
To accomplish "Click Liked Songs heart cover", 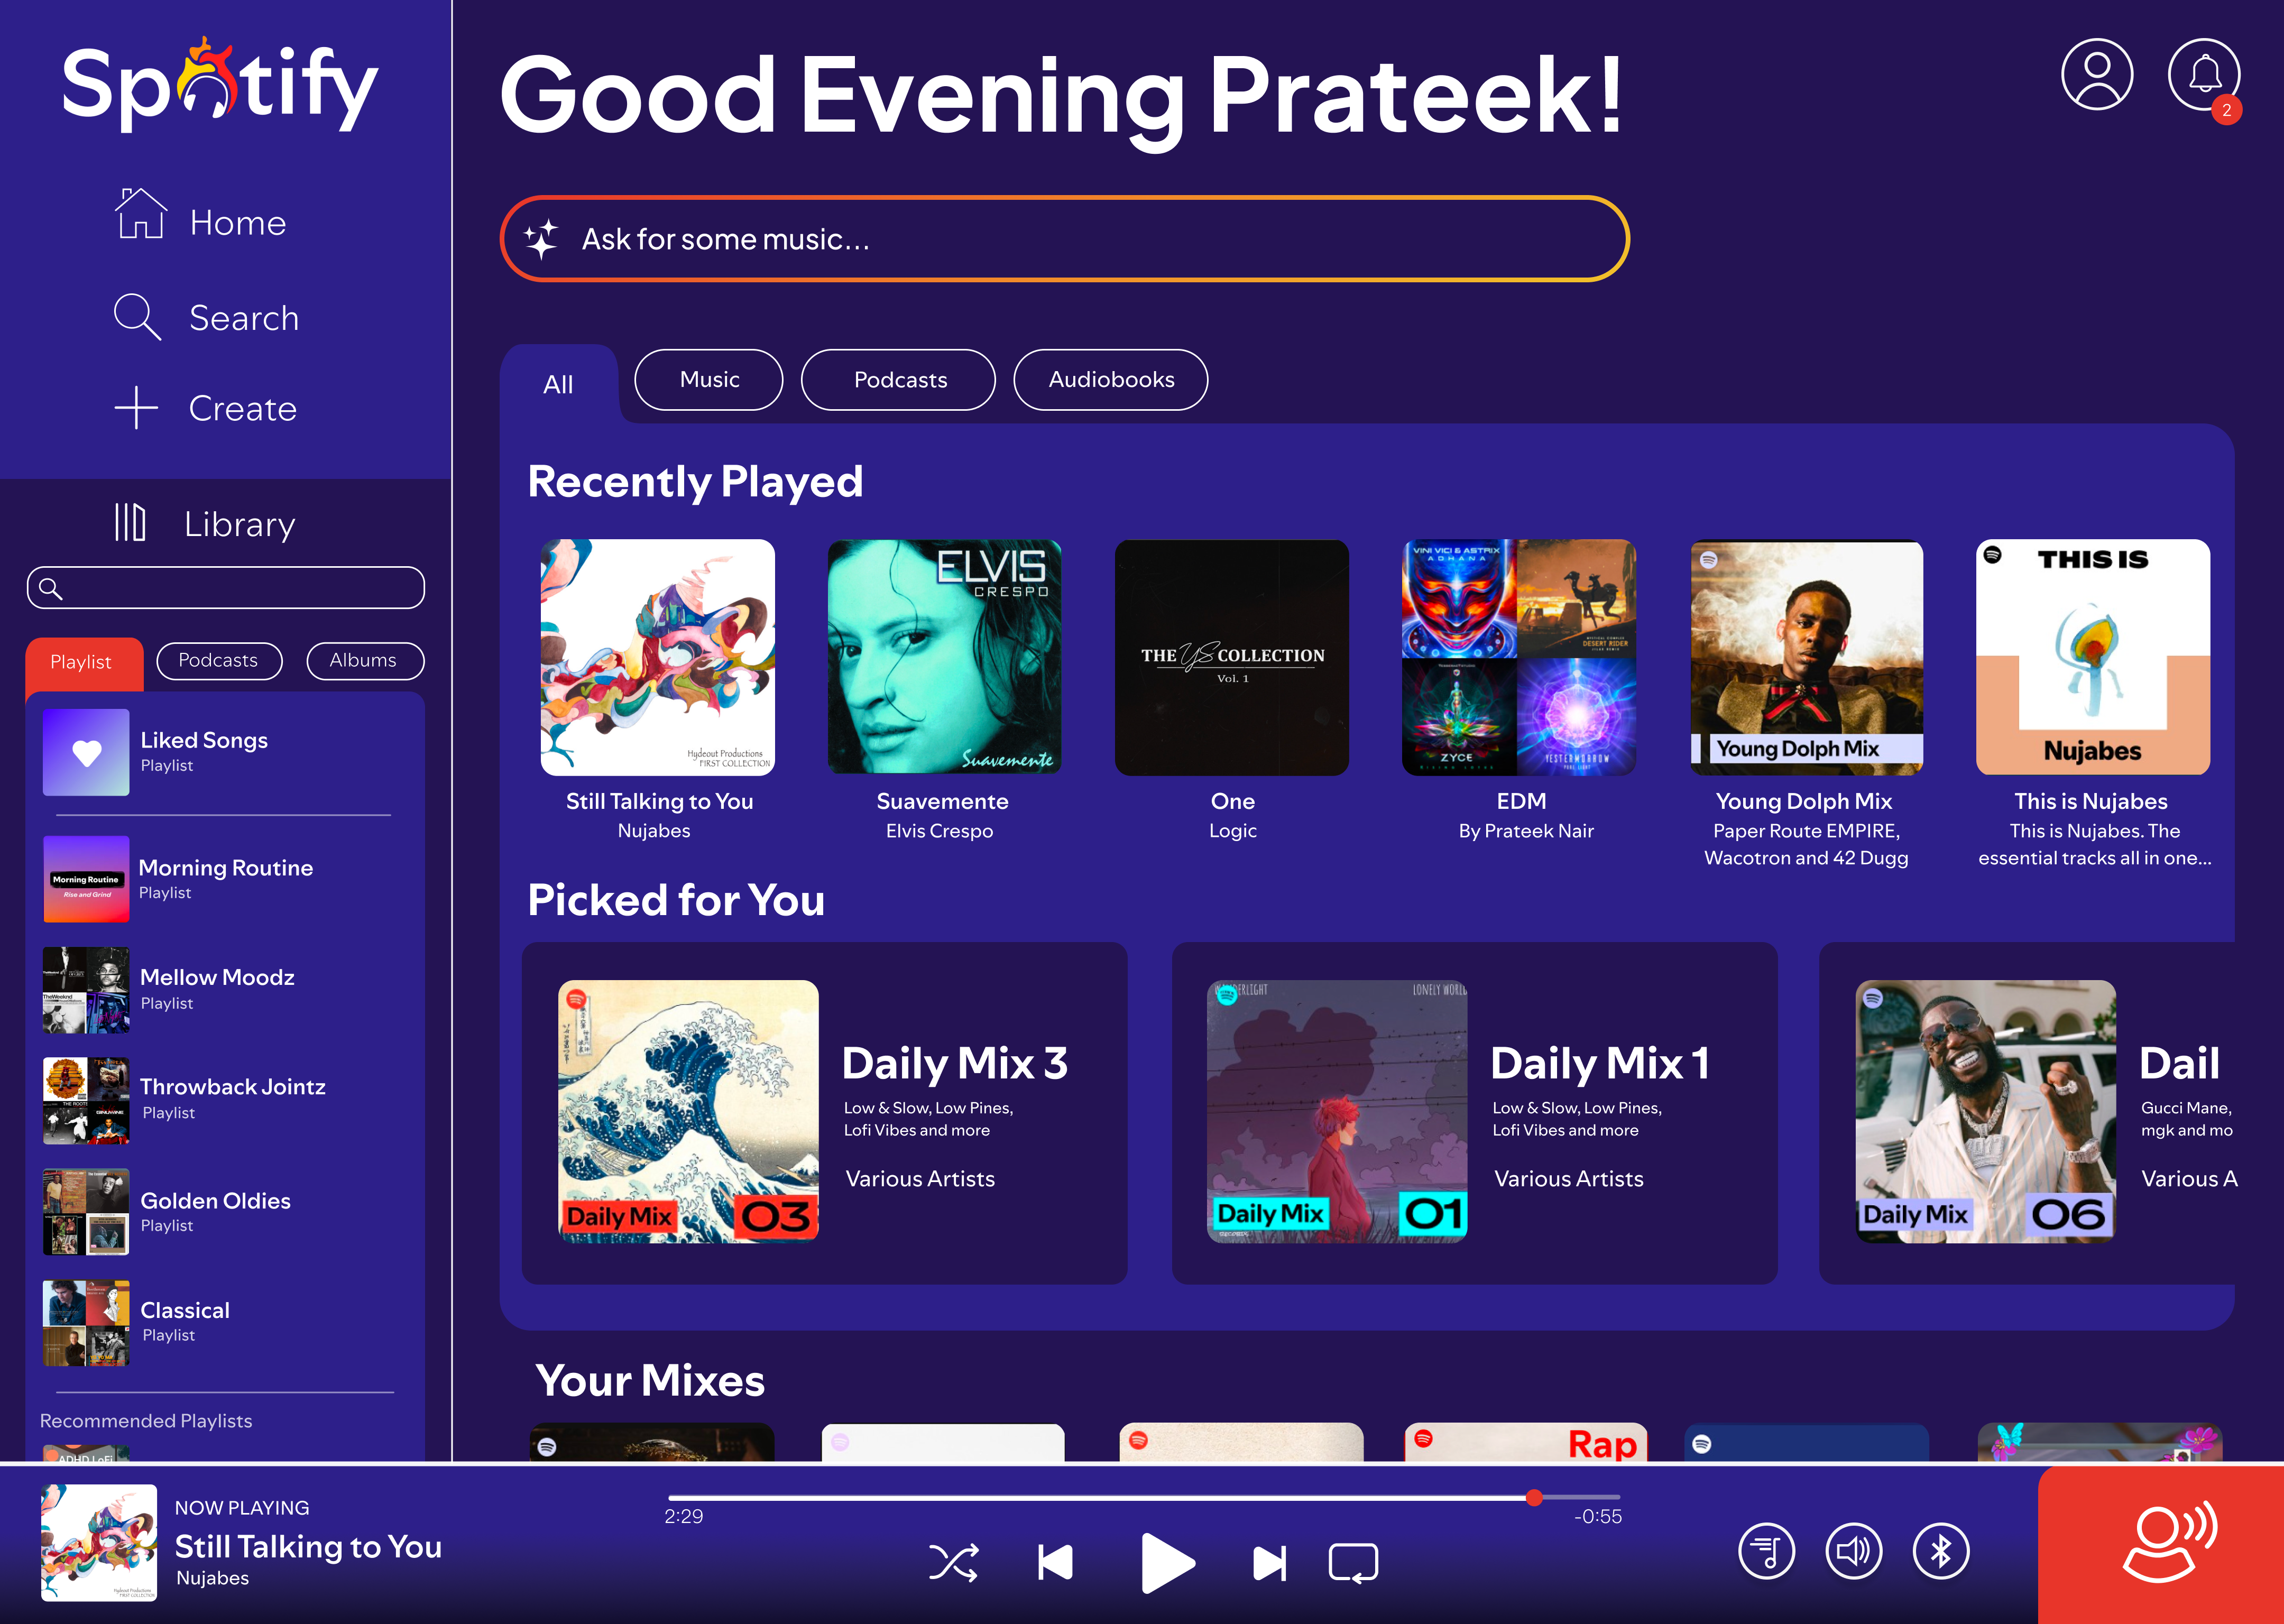I will click(86, 752).
